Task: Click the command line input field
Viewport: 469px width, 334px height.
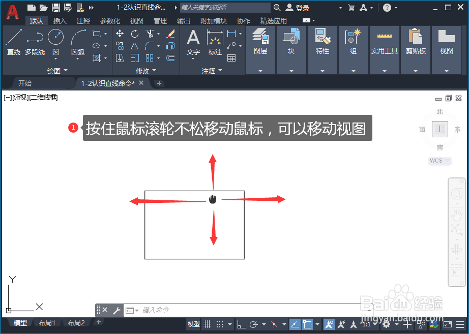Action: click(x=248, y=310)
